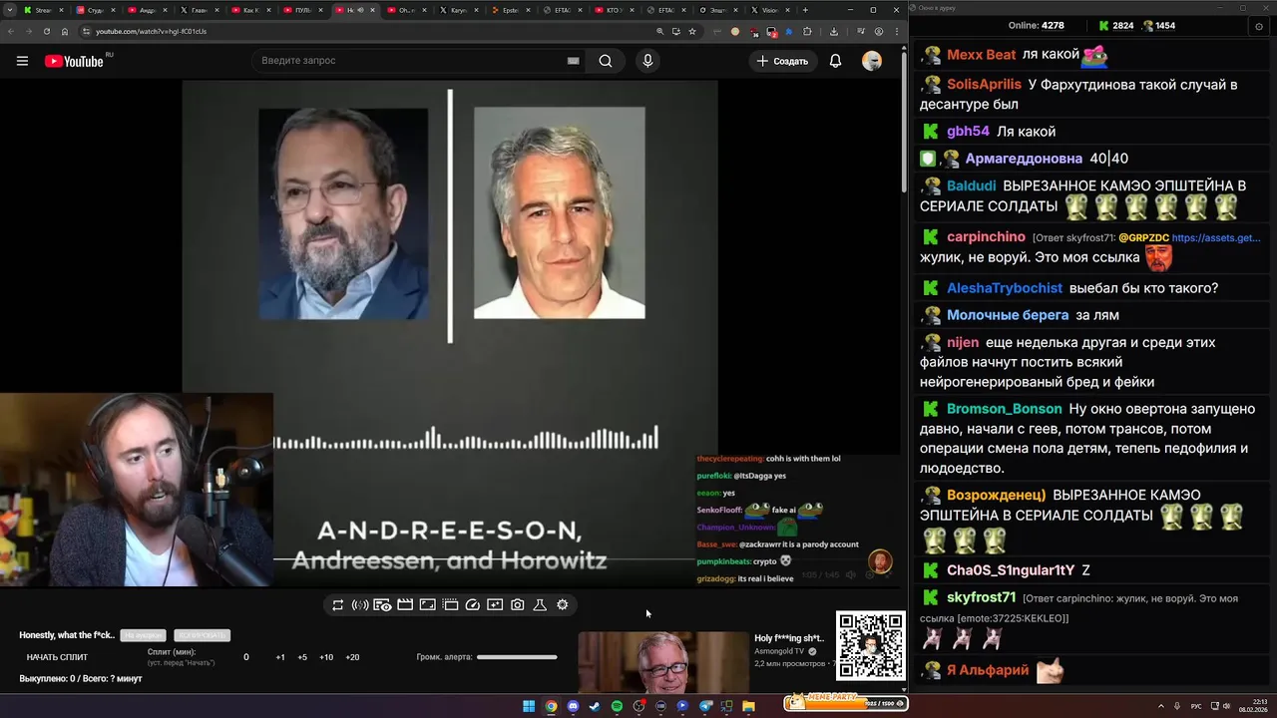The height and width of the screenshot is (718, 1277).
Task: Open the YouTube account avatar menu
Action: [x=872, y=61]
